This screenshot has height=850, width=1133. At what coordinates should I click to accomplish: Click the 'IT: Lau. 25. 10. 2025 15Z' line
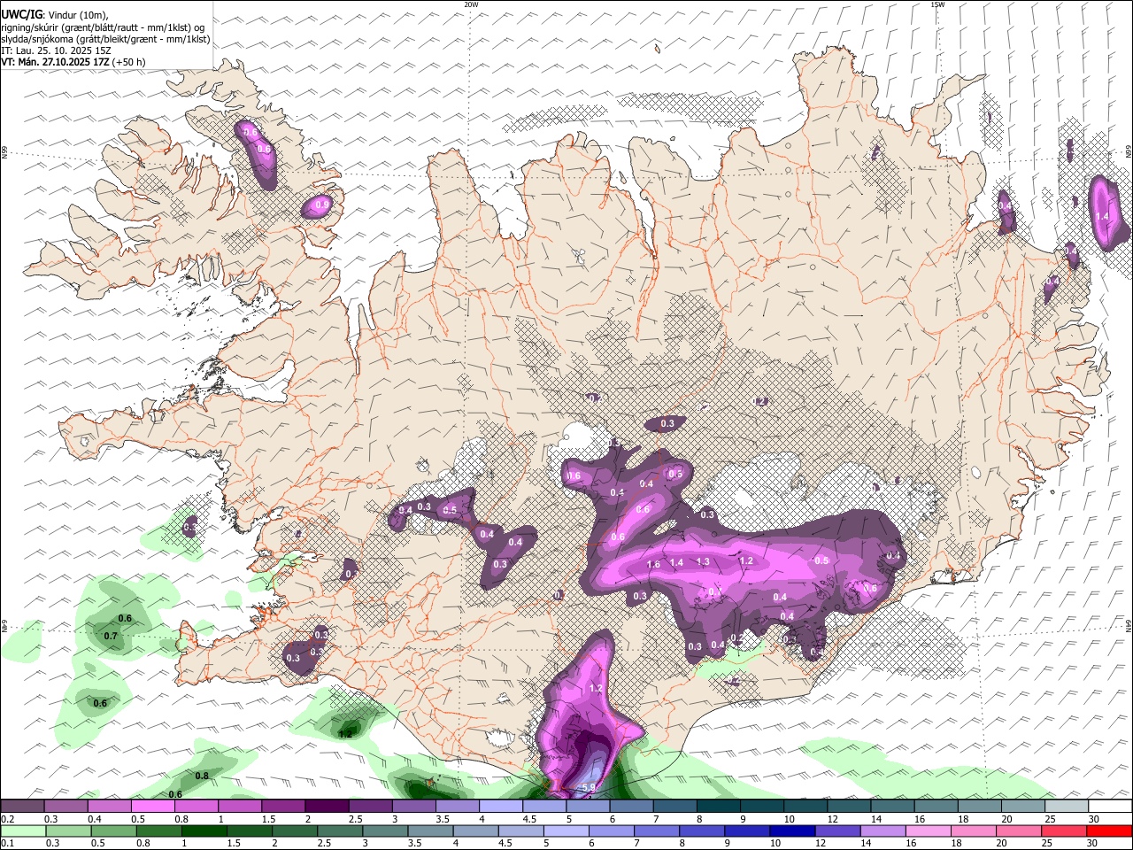tap(56, 50)
